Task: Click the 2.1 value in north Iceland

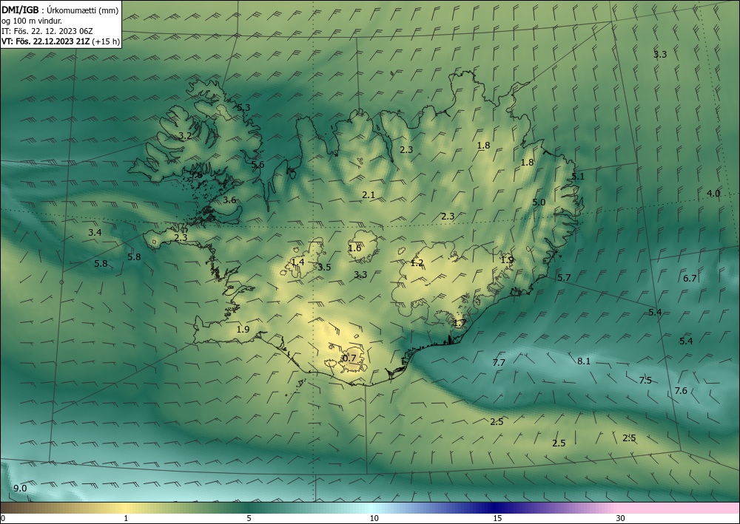Action: pos(369,194)
